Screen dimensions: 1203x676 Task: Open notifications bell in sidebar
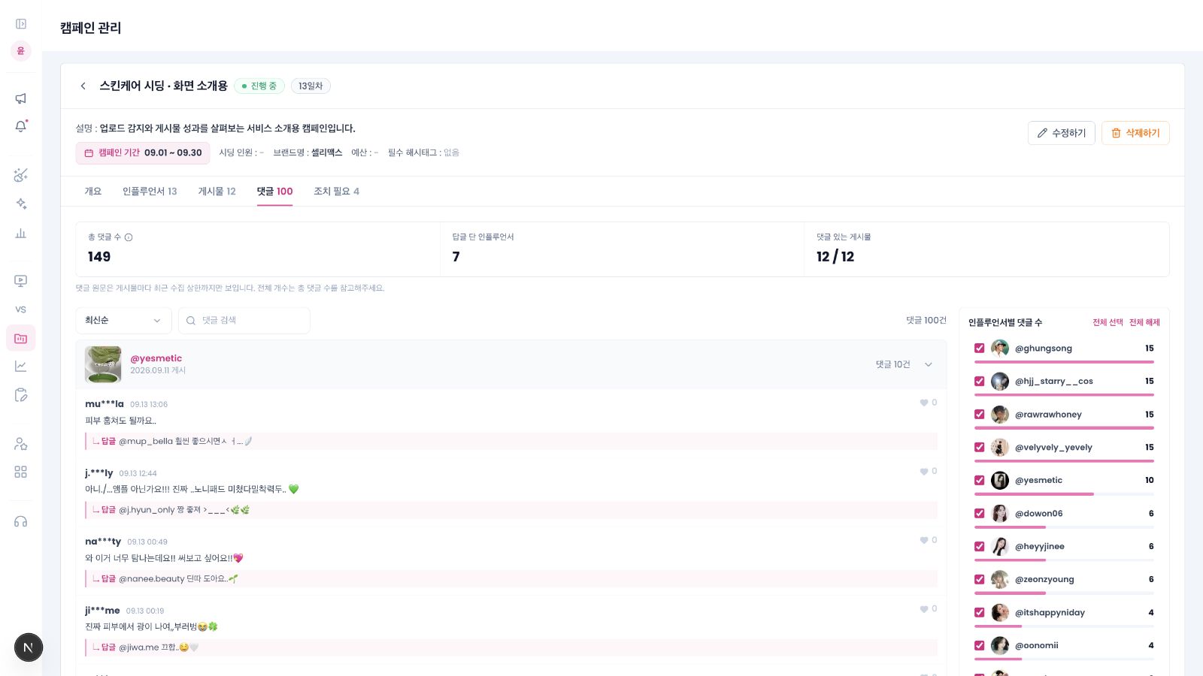pyautogui.click(x=21, y=126)
